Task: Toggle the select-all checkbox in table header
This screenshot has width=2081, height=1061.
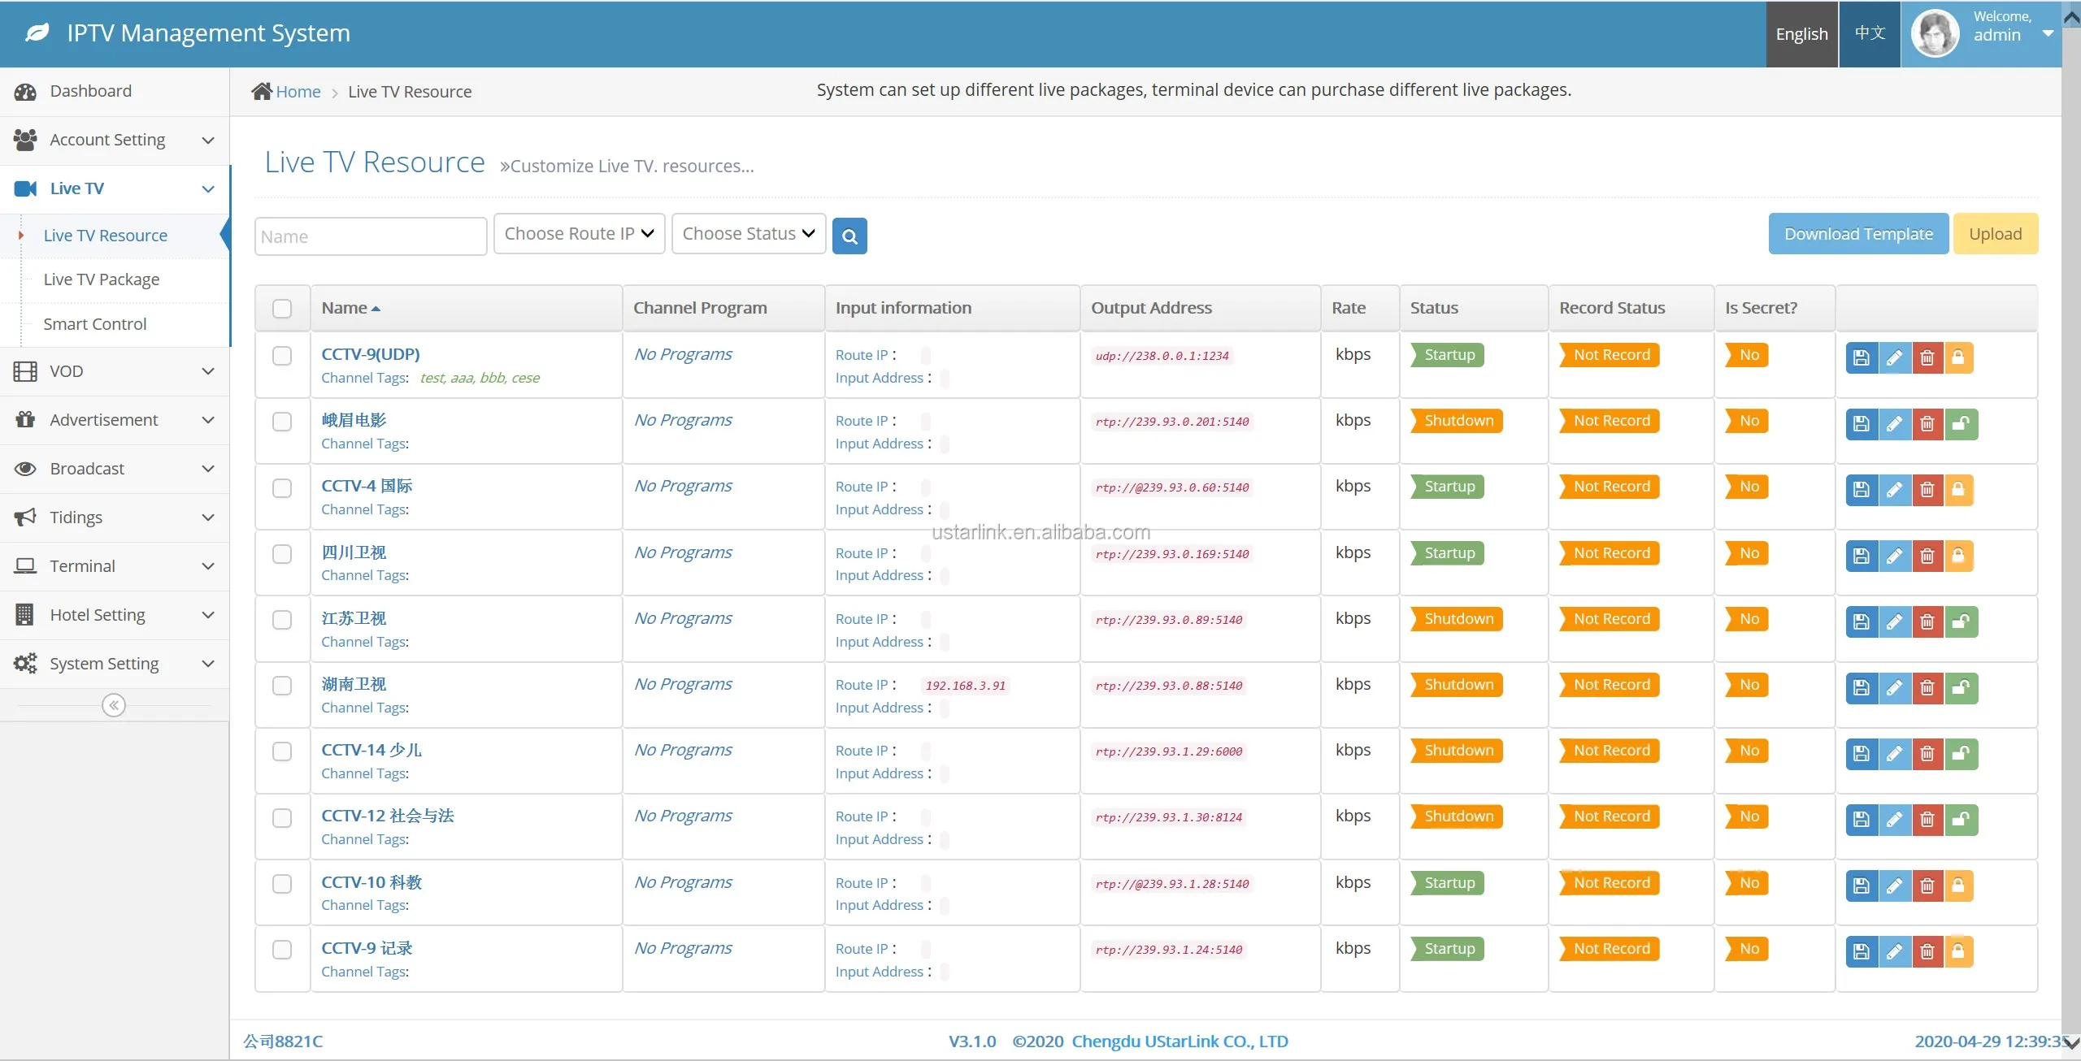Action: click(x=282, y=309)
